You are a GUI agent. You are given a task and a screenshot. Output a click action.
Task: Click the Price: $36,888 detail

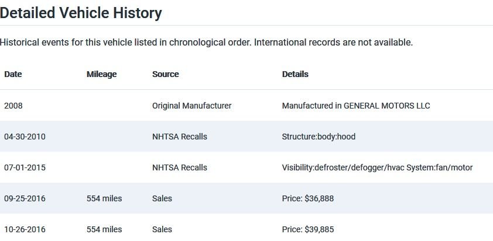[307, 198]
